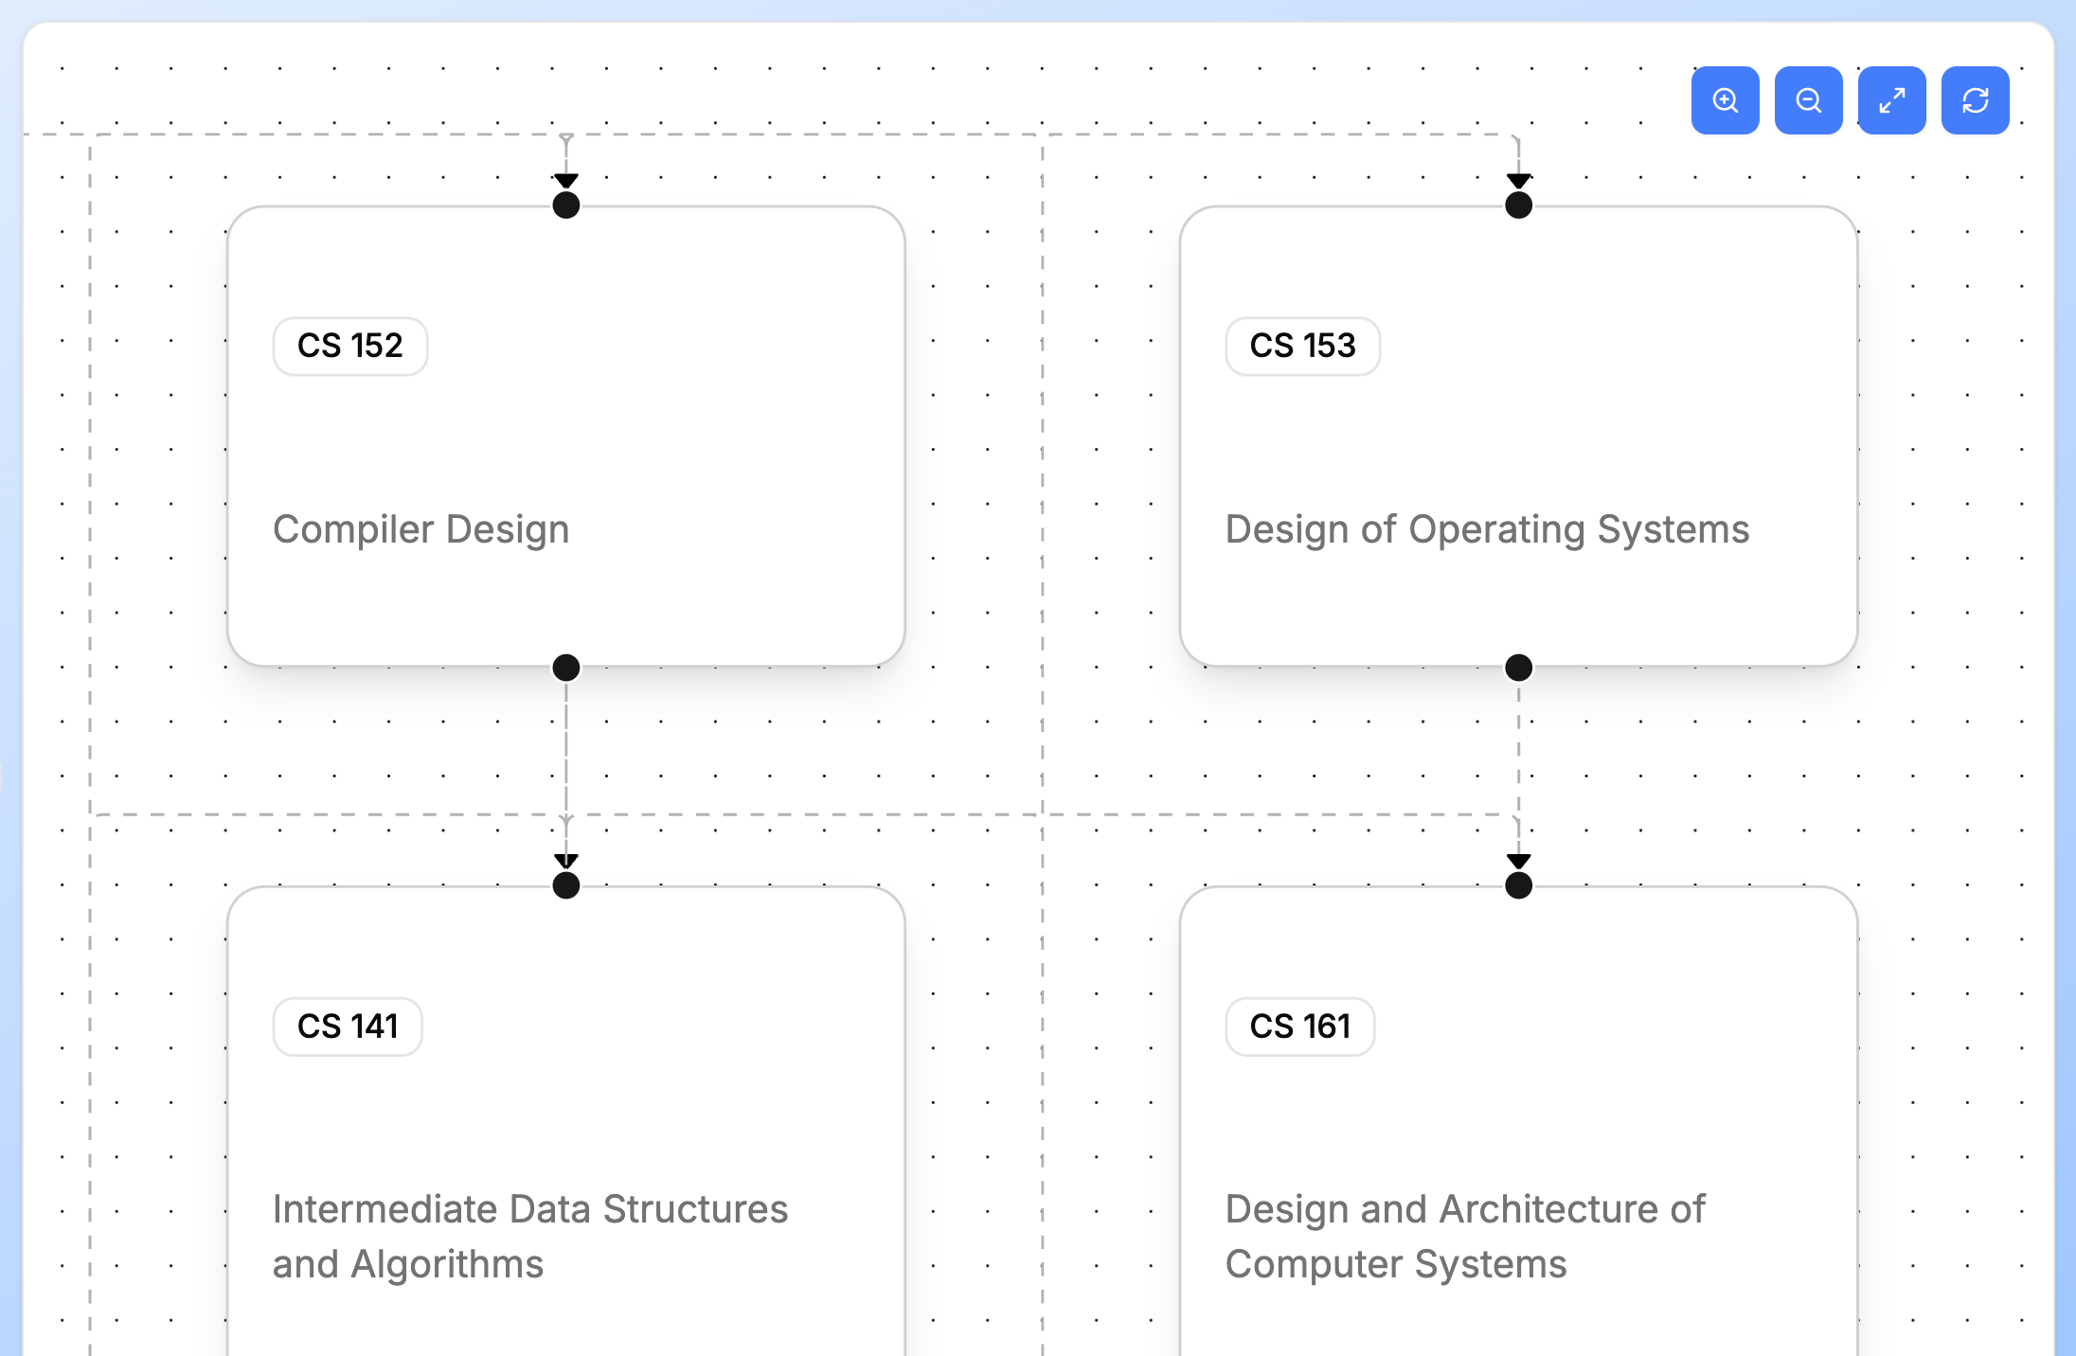Click bottom connector dot of CS 153 node

(1518, 668)
